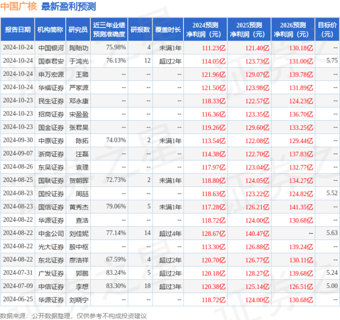Click analyst name 邓永康
The height and width of the screenshot is (320, 340).
pos(78,101)
